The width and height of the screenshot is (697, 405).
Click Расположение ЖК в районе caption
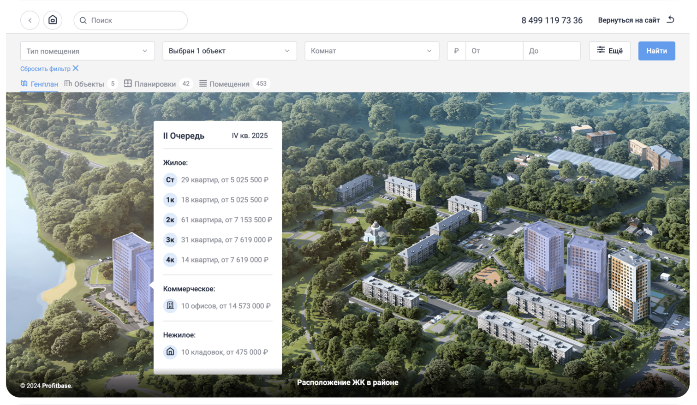click(347, 382)
